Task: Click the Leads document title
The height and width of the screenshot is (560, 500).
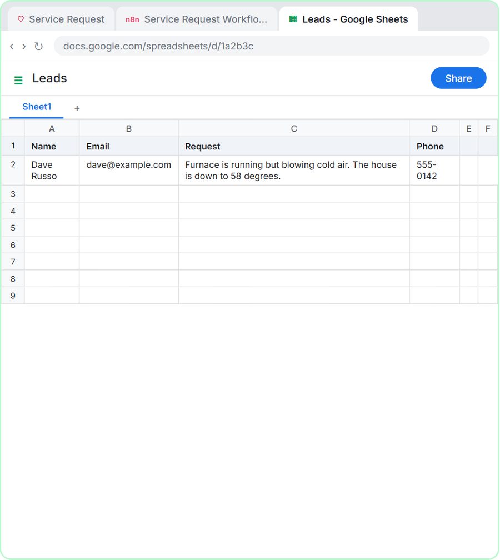Action: [x=49, y=78]
